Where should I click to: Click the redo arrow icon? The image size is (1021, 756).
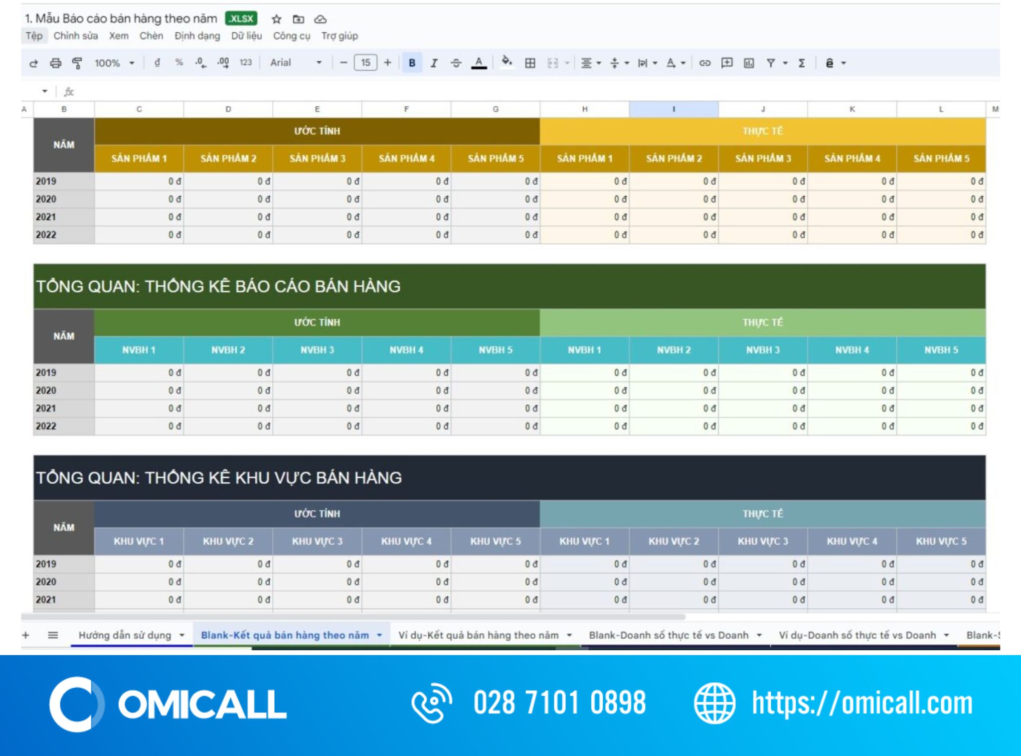pyautogui.click(x=33, y=63)
